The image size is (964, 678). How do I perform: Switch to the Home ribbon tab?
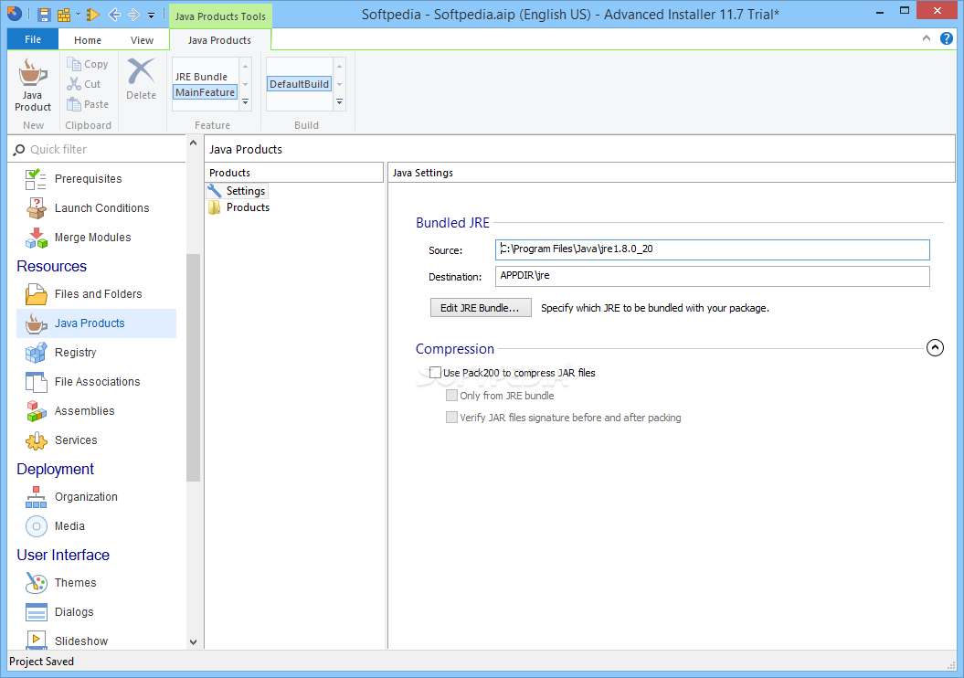[x=88, y=40]
